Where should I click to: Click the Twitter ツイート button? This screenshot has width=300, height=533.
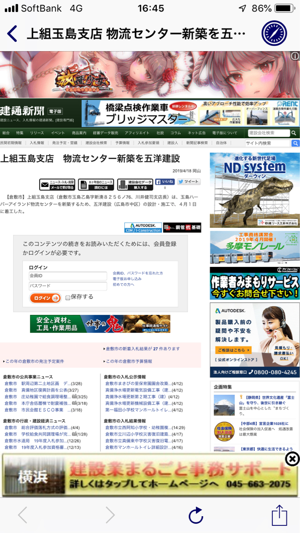189,182
